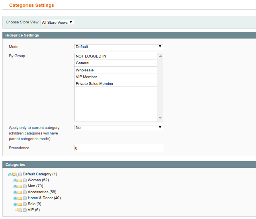Viewport: 256px width, 219px height.
Task: Click the Women category folder icon
Action: pos(20,181)
